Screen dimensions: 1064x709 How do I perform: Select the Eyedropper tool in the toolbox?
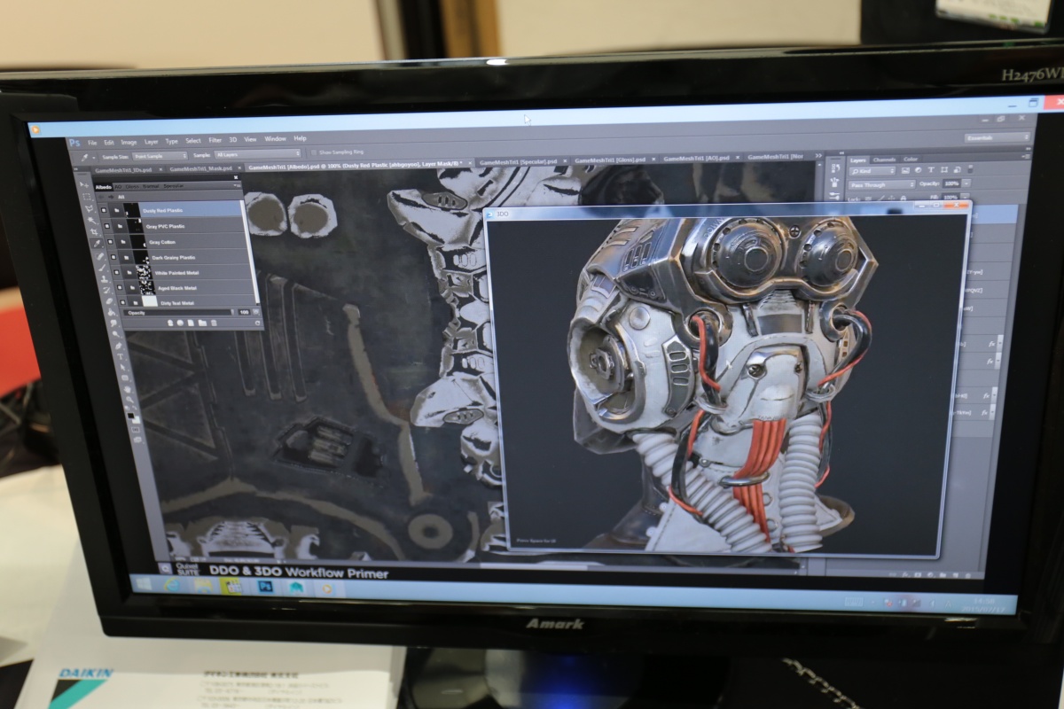click(97, 244)
